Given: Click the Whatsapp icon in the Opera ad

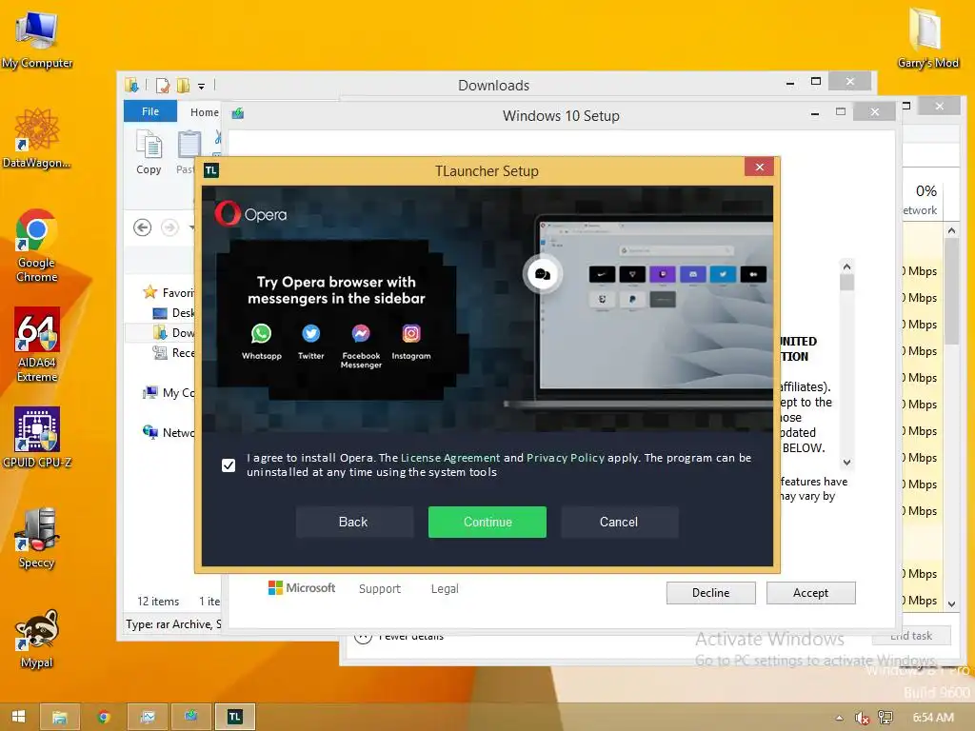Looking at the screenshot, I should (261, 334).
